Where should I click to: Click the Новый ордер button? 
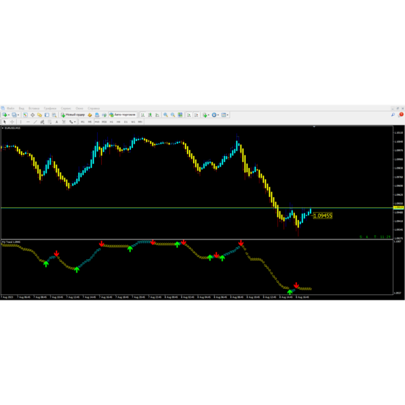point(73,115)
